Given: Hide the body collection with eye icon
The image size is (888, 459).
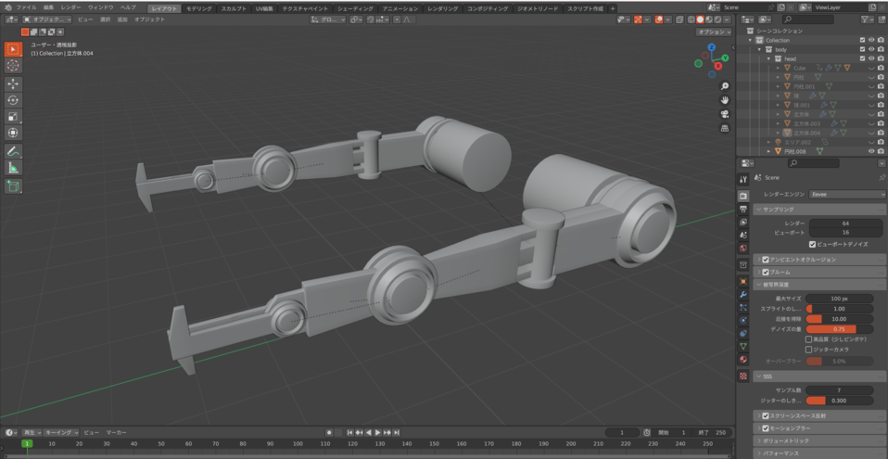Looking at the screenshot, I should [x=871, y=49].
